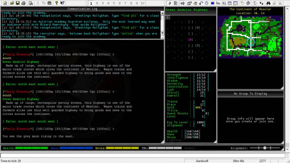
Task: Click the Paste clipboard icon
Action: [x=49, y=3]
